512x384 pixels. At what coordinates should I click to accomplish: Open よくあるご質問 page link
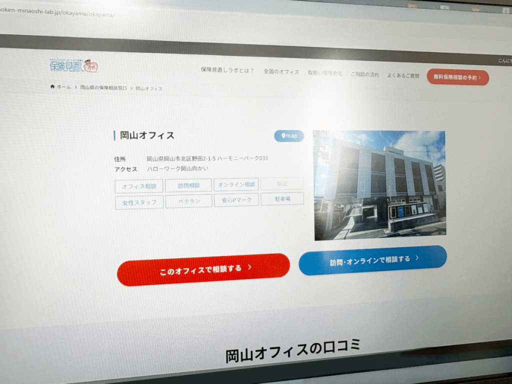pos(403,75)
